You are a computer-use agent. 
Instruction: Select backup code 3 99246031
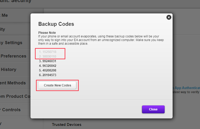pos(48,61)
